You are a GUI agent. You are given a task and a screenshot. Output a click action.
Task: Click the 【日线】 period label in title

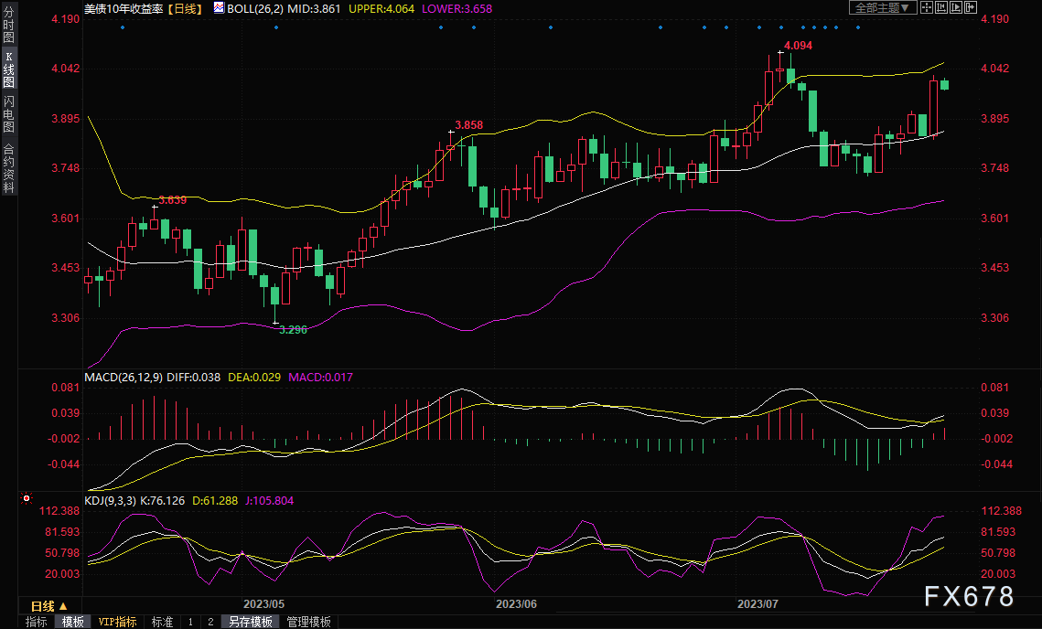tap(184, 7)
